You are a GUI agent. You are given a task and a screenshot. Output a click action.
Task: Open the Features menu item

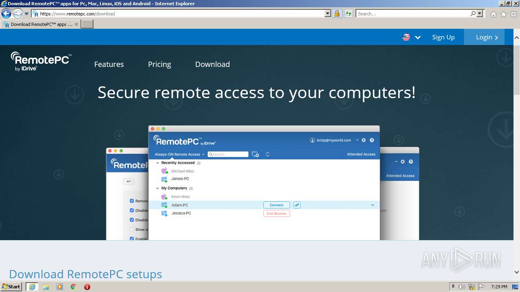(109, 64)
